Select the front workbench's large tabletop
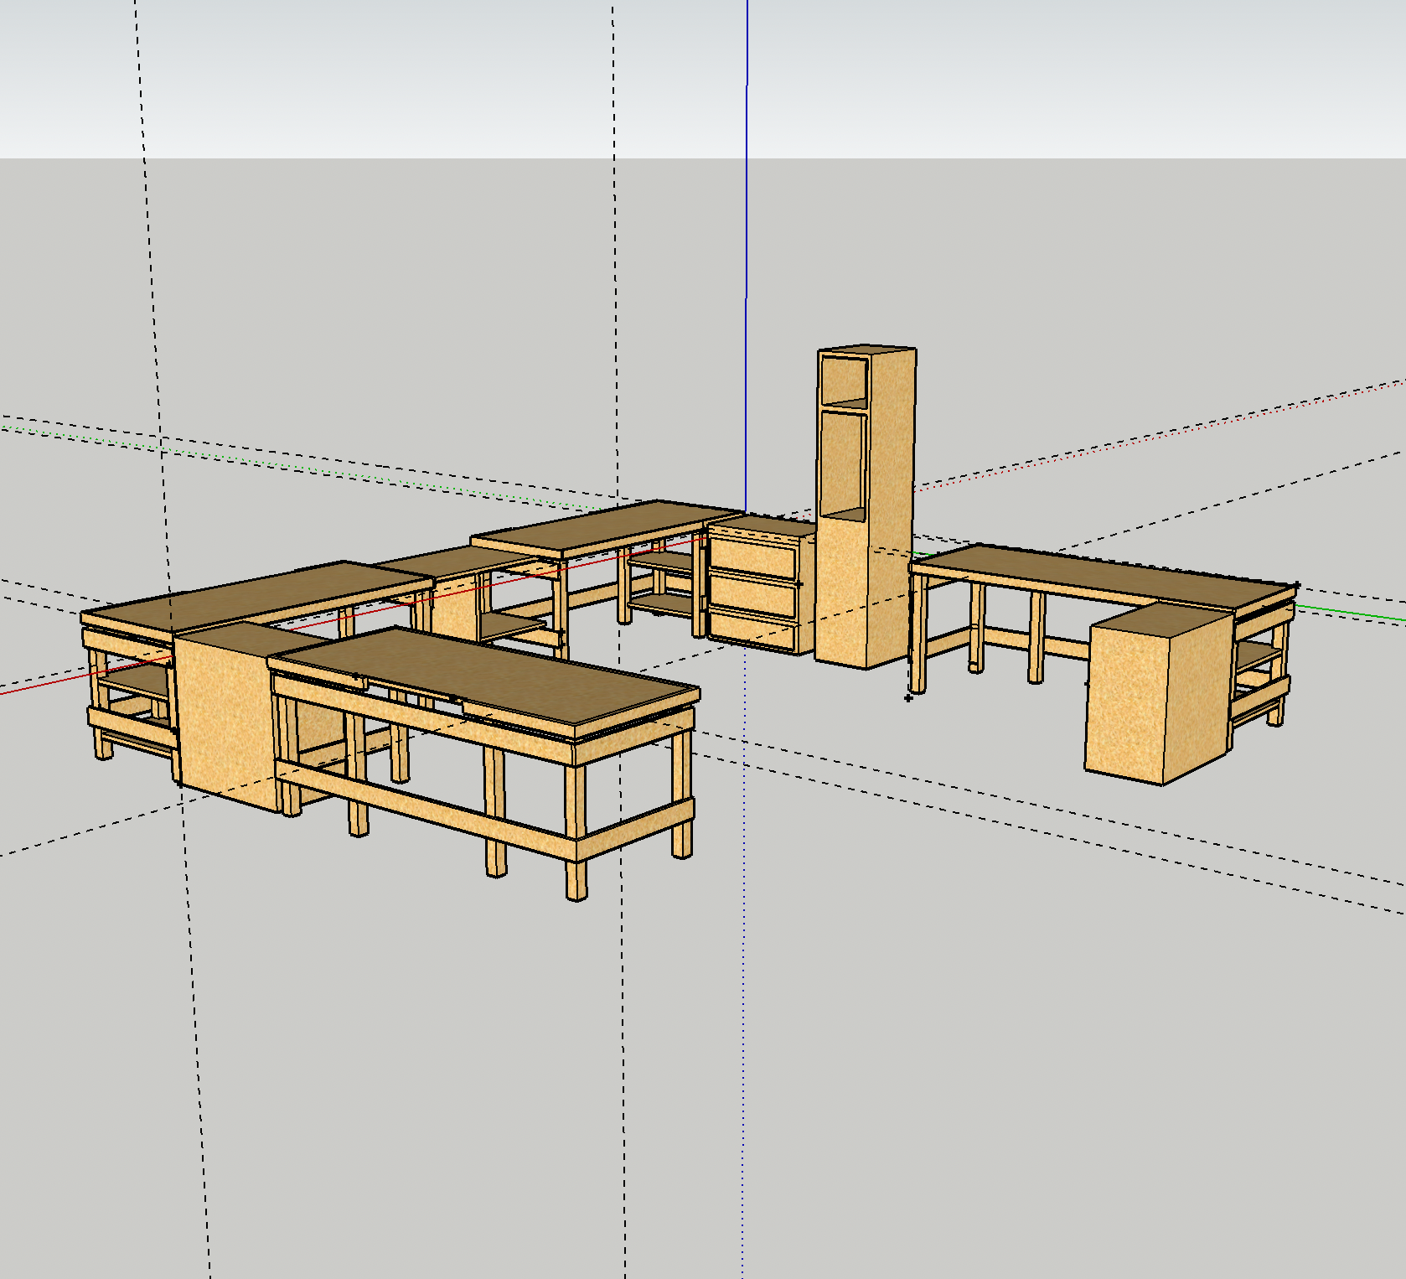 pos(484,676)
